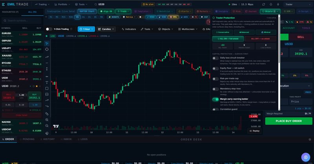Viewport: 314px width, 164px height.
Task: Expand the Tools dropdown above chart
Action: click(x=147, y=29)
